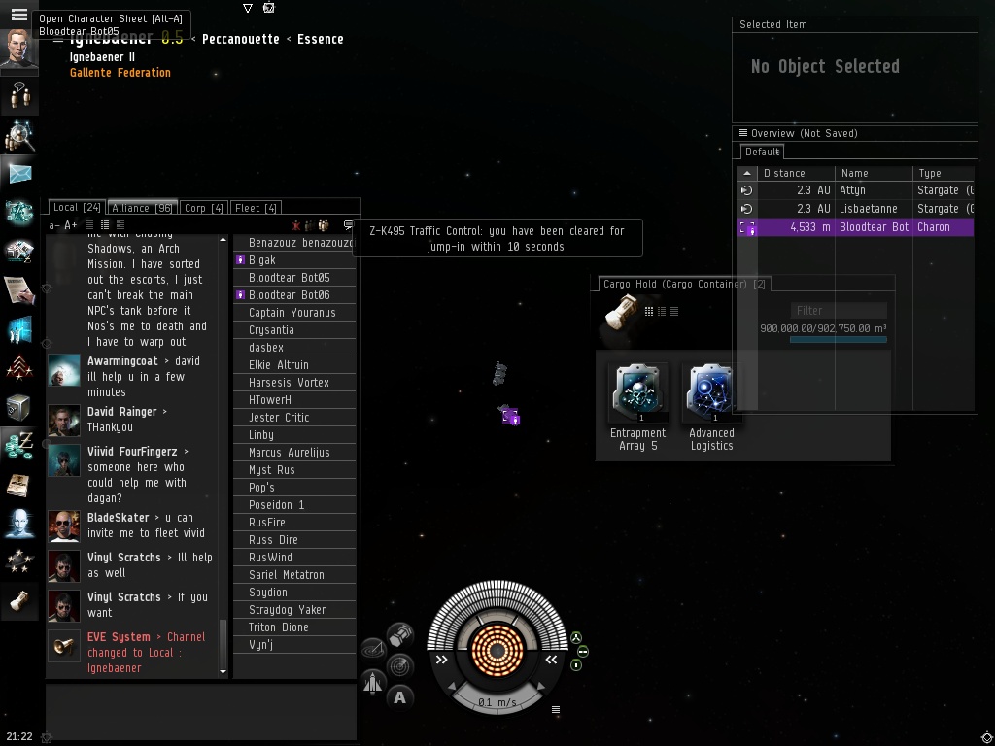
Task: Click cargo hold Filter input field
Action: pos(839,310)
